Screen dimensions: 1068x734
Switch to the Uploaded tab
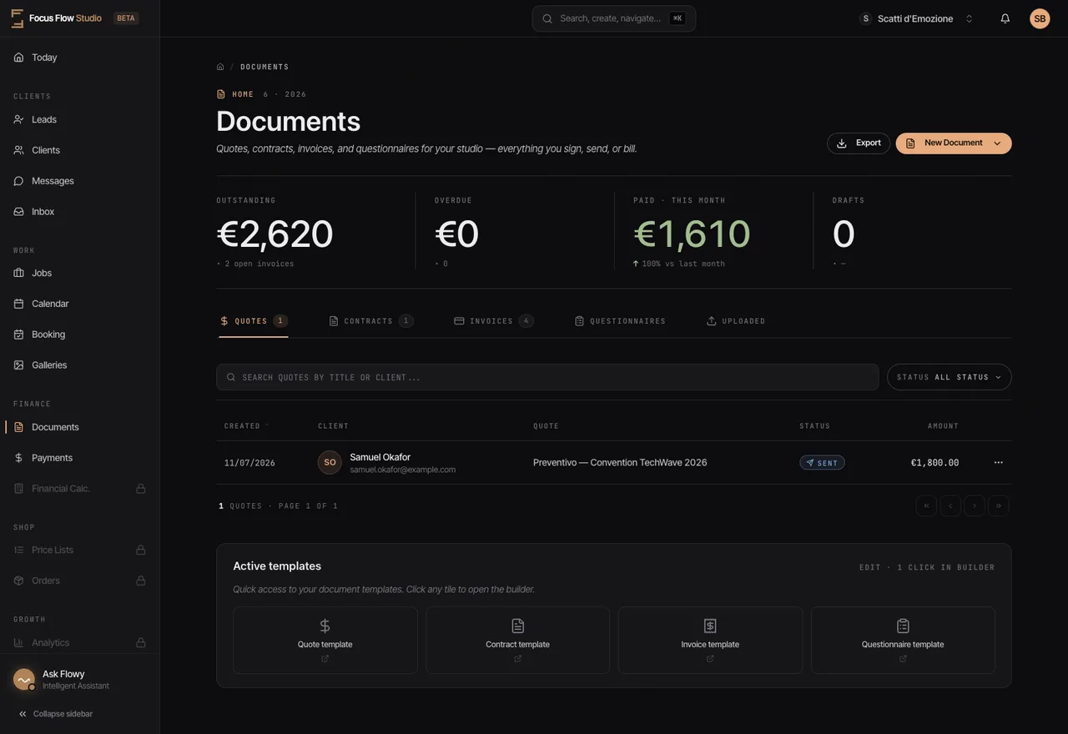pyautogui.click(x=736, y=321)
